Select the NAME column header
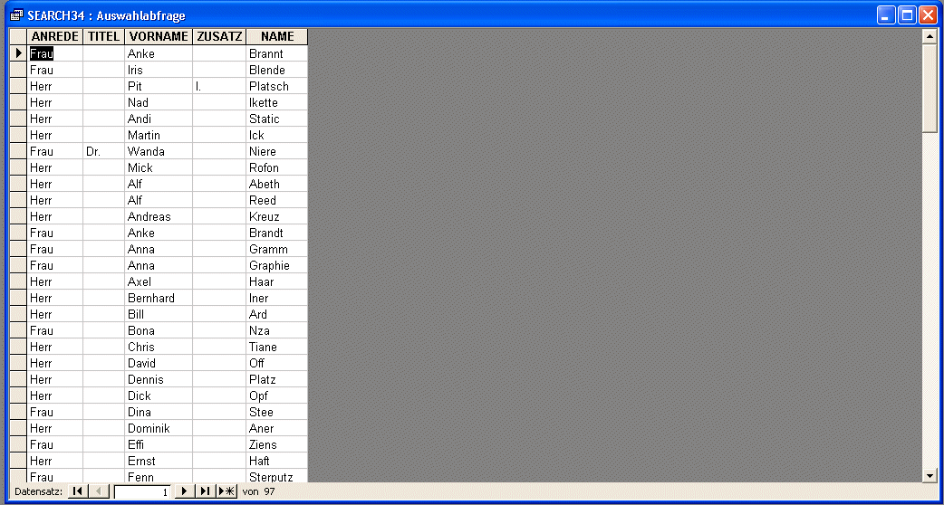The image size is (944, 505). [277, 37]
